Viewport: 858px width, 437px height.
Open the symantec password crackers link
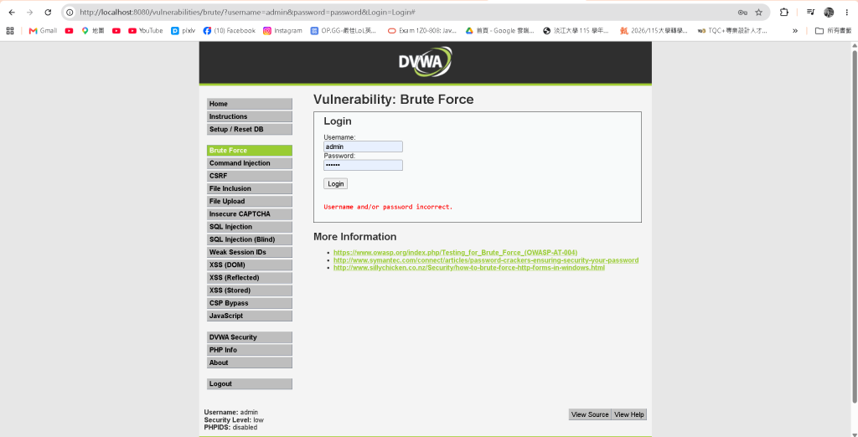[486, 260]
